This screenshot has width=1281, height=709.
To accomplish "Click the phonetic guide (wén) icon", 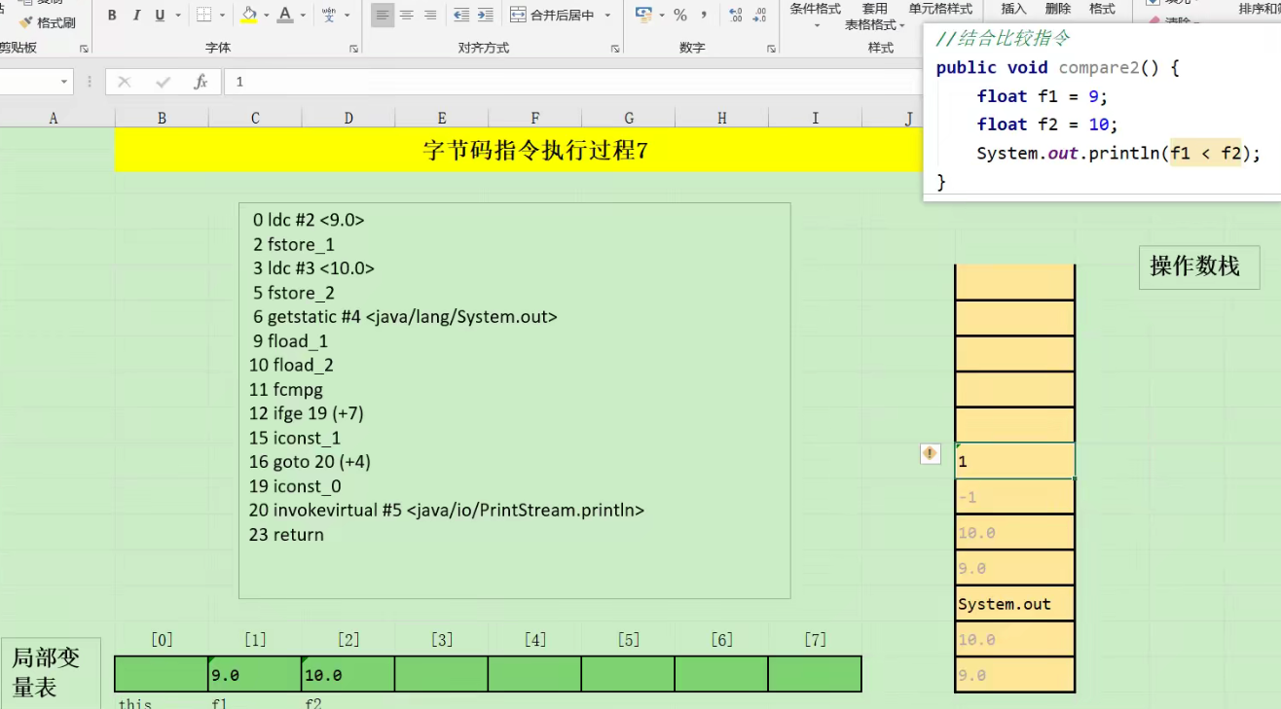I will 329,16.
